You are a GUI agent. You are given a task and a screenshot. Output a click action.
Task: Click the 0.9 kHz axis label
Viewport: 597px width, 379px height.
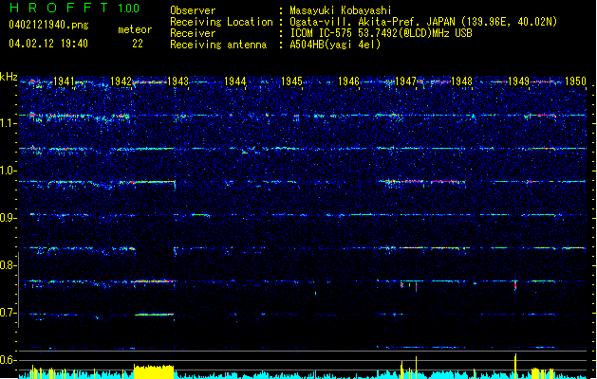[9, 218]
